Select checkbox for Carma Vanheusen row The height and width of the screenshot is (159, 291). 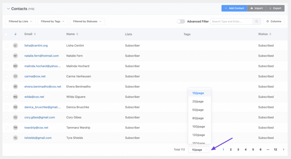click(7, 77)
